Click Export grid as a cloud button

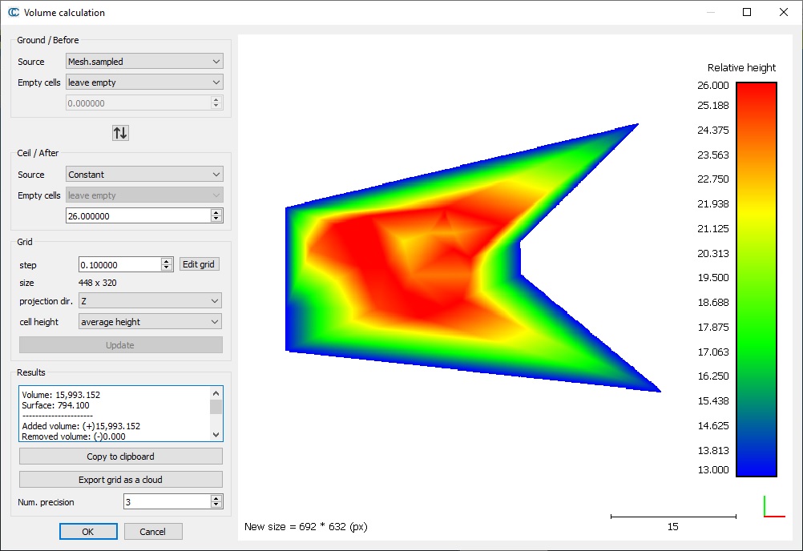pos(121,480)
